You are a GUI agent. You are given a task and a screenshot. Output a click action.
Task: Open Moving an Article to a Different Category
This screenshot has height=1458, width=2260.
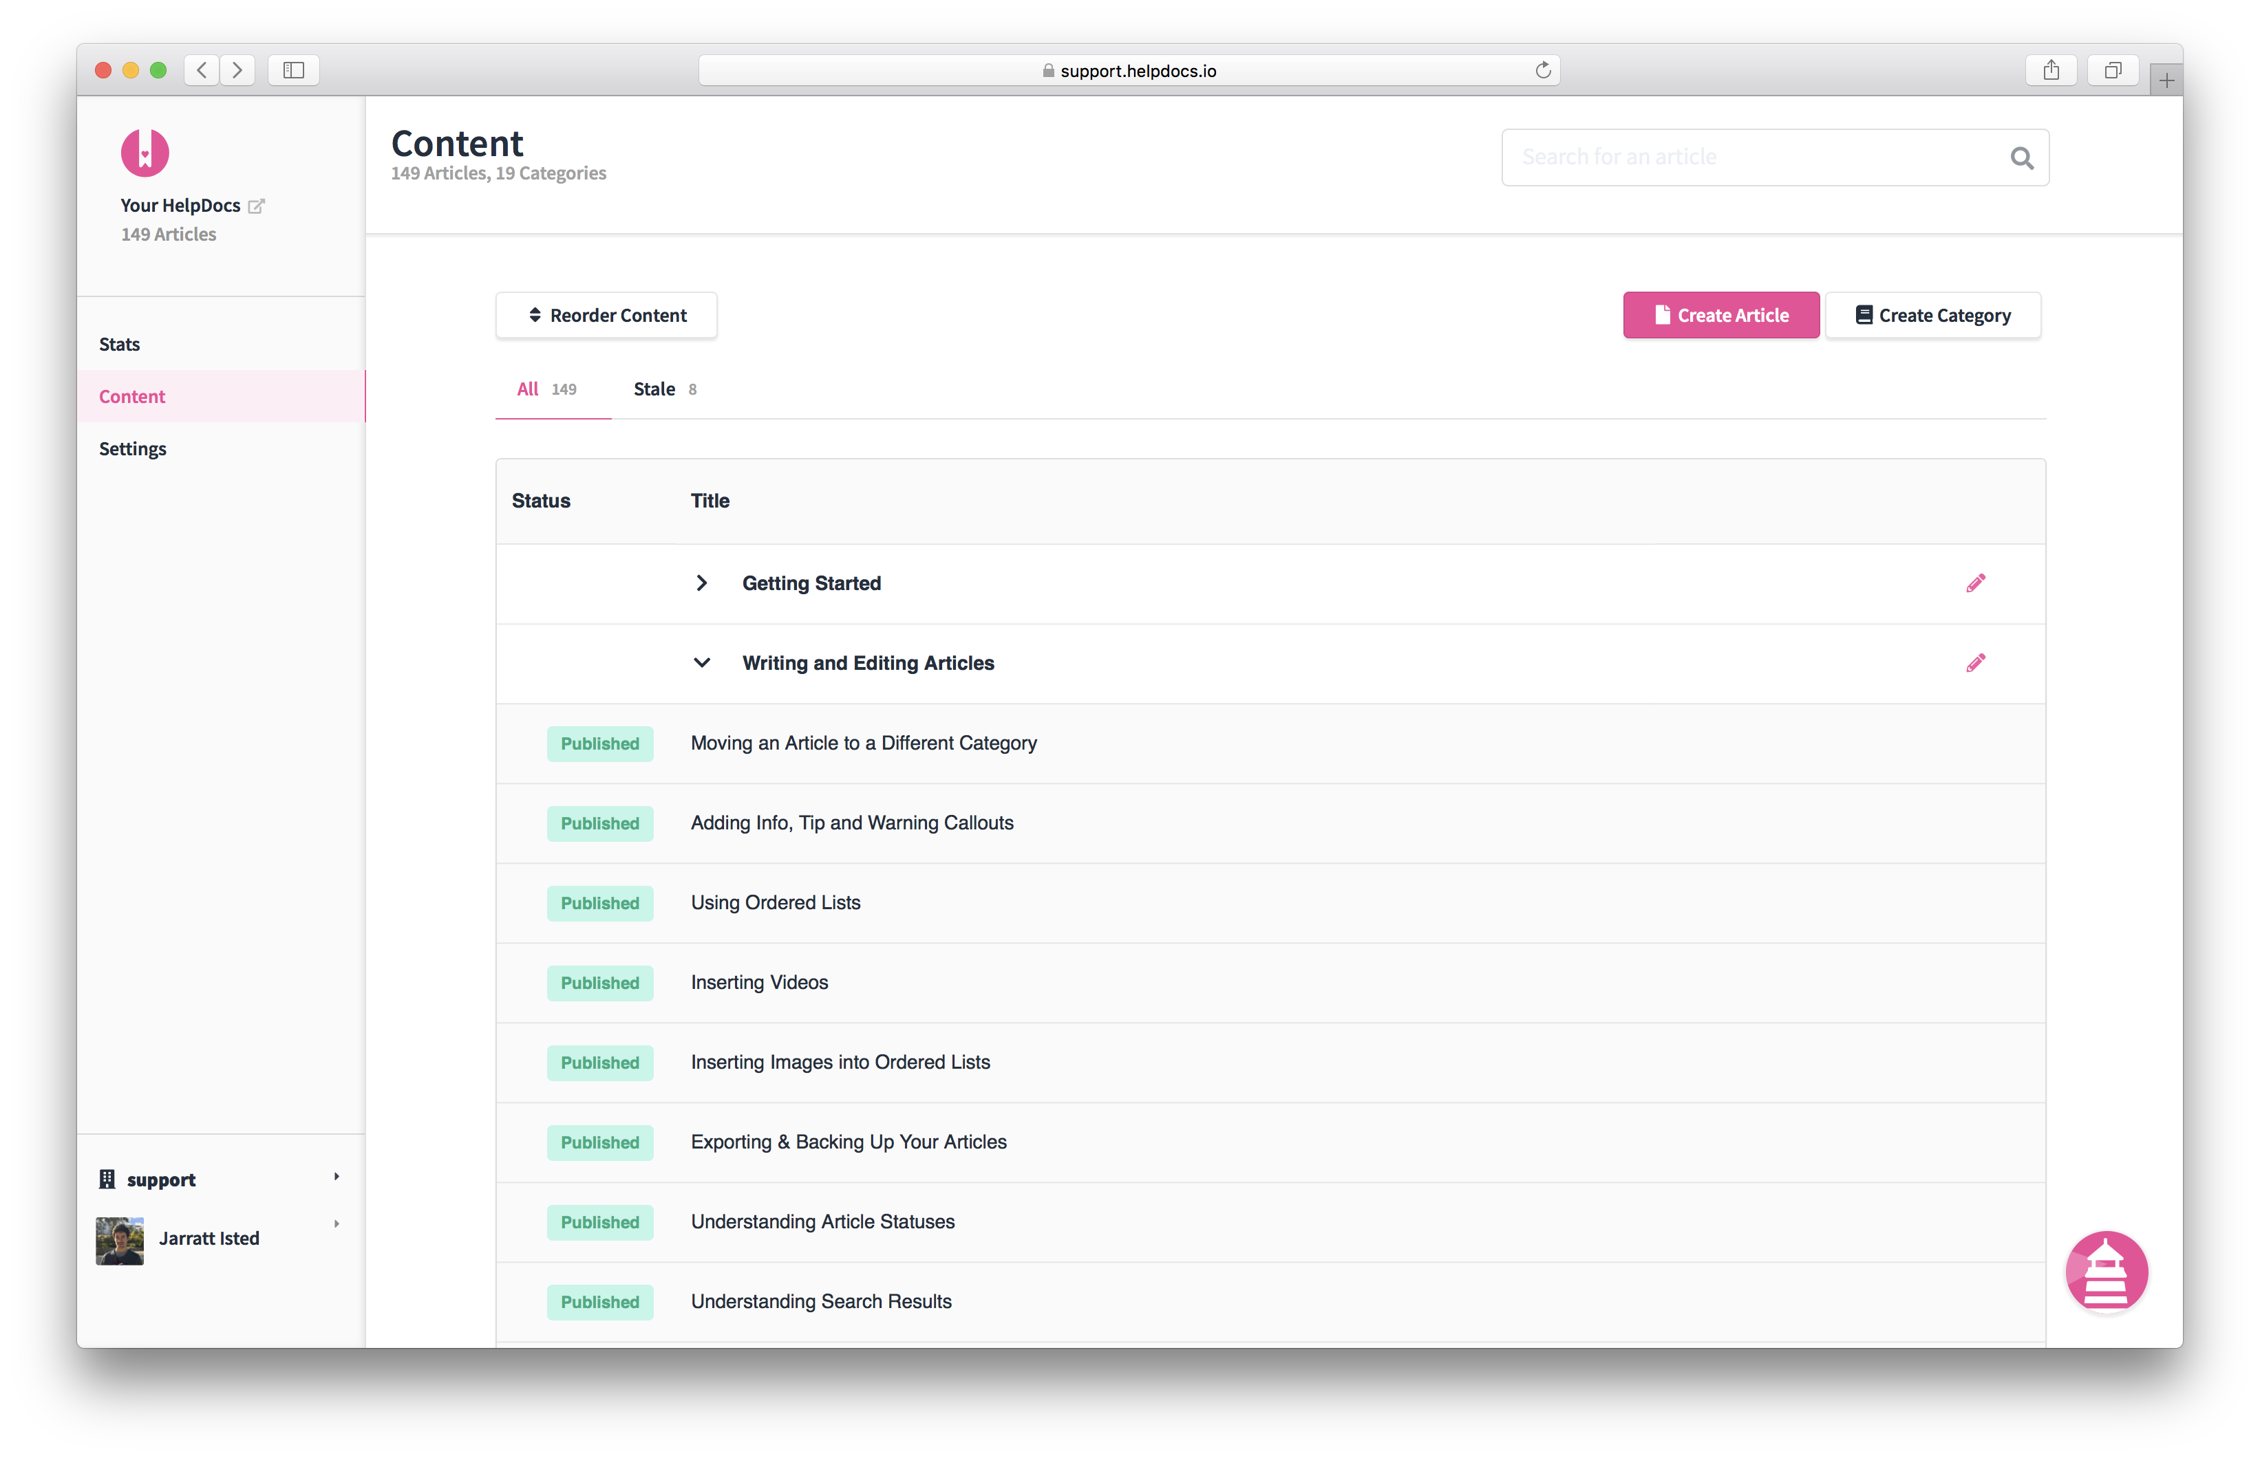pos(863,743)
